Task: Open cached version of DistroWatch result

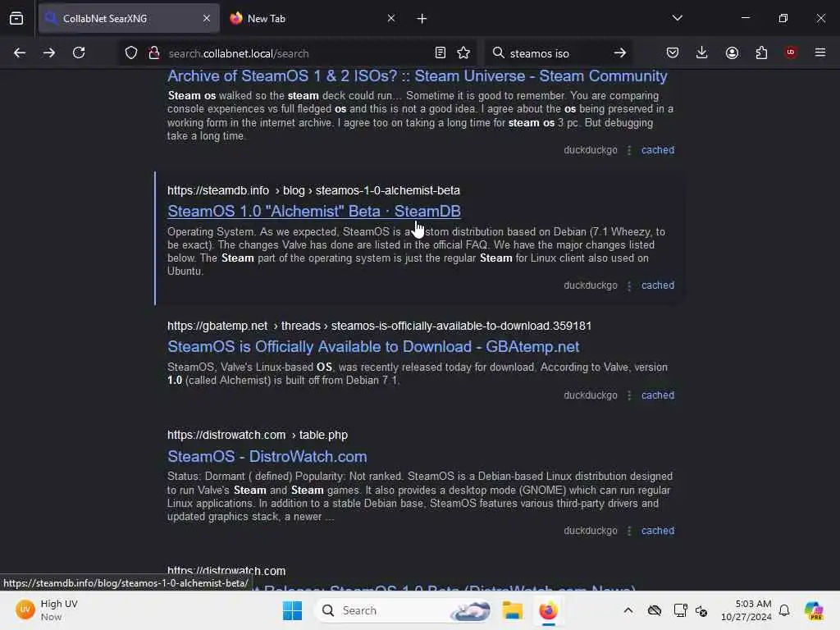Action: tap(658, 531)
